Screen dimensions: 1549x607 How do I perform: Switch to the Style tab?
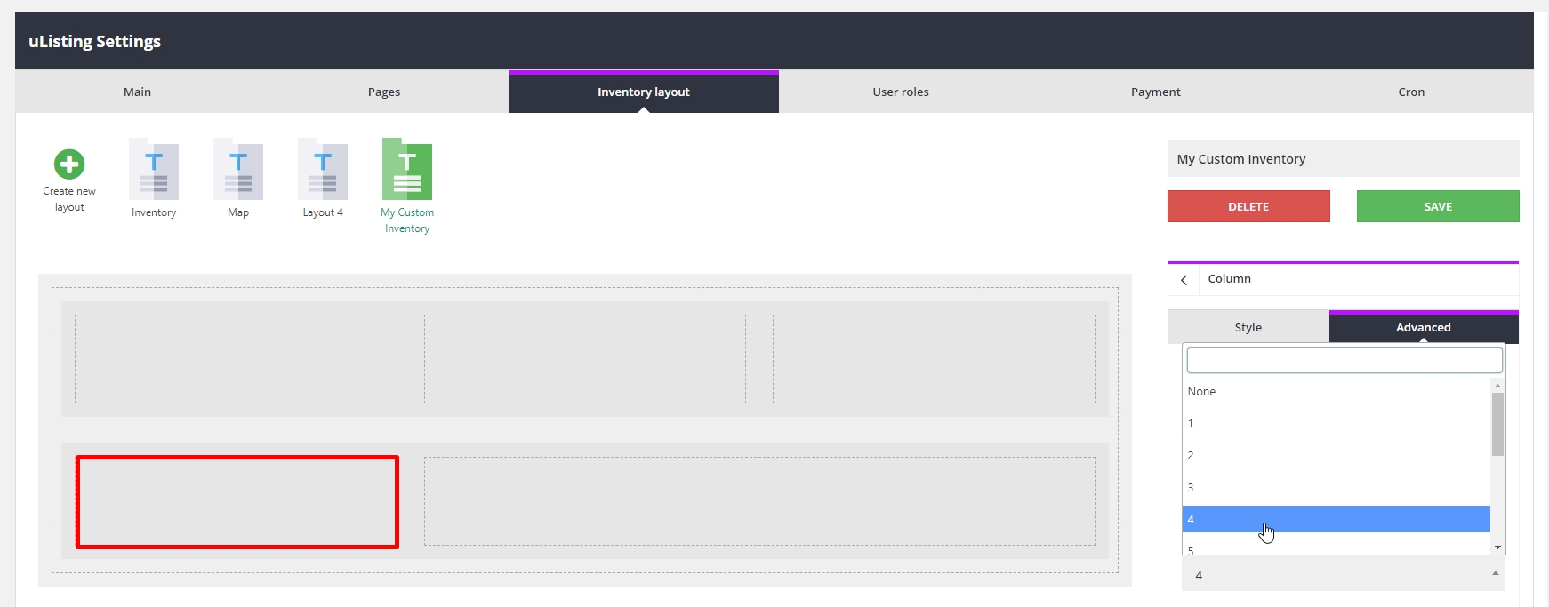click(x=1248, y=327)
